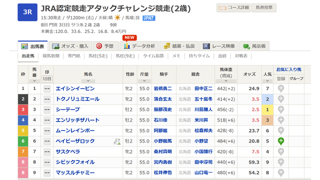This screenshot has width=320, height=180.
Task: Open the 掲示板 tab
Action: [x=254, y=46]
